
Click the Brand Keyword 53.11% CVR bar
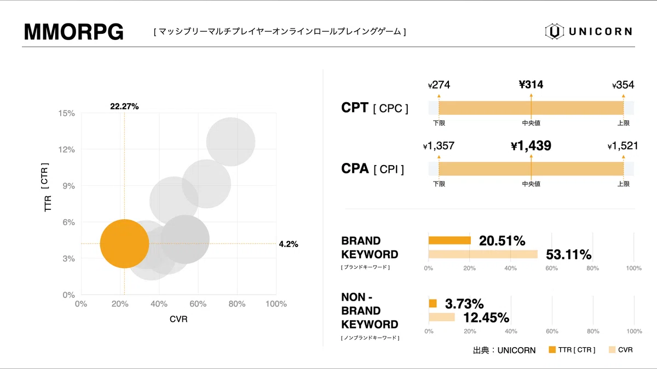pyautogui.click(x=482, y=254)
